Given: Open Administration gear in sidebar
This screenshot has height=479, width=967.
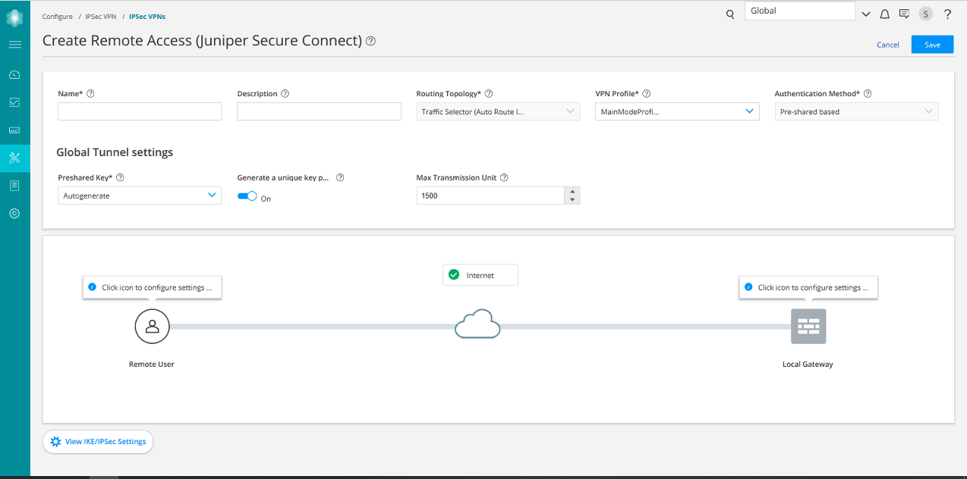Looking at the screenshot, I should (x=14, y=214).
